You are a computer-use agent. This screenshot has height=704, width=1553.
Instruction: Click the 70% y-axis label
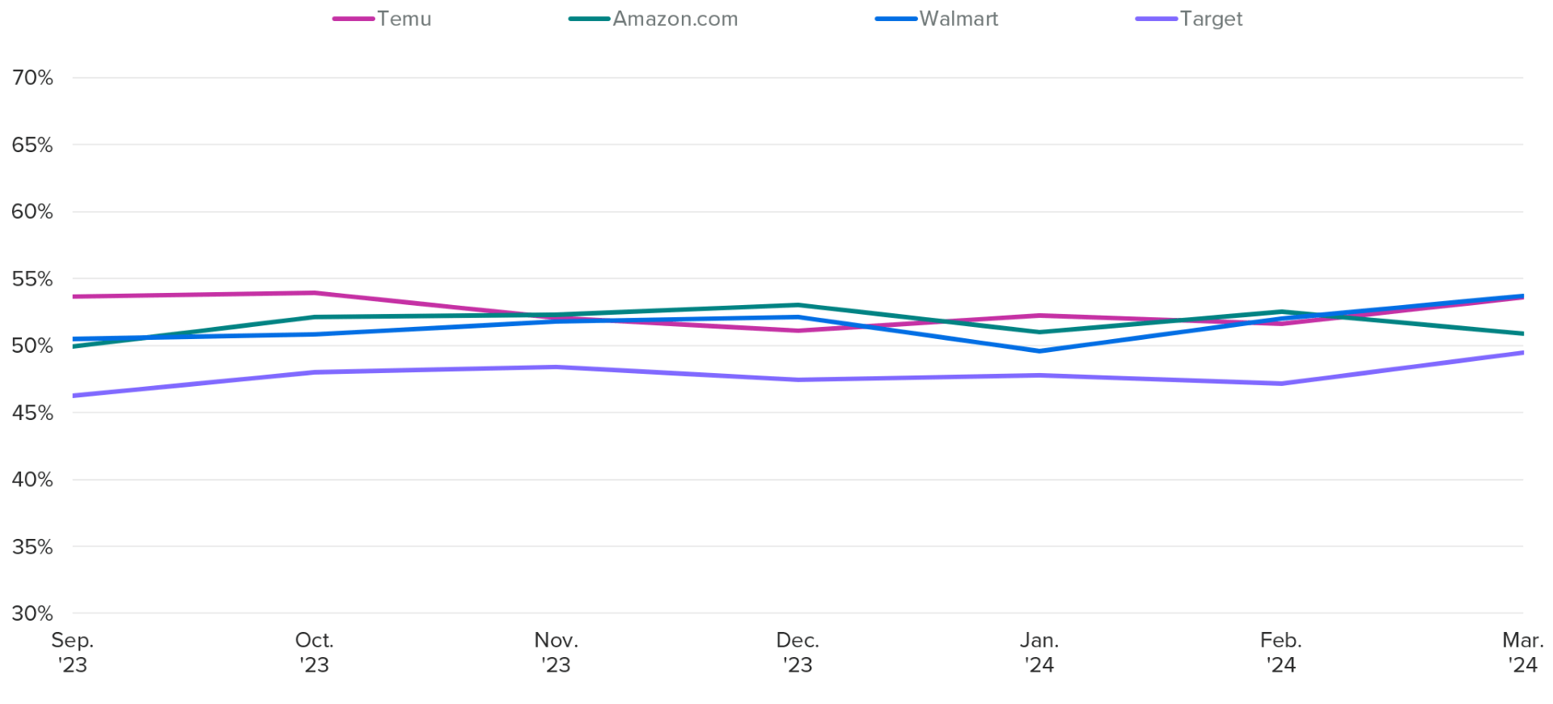pos(32,78)
